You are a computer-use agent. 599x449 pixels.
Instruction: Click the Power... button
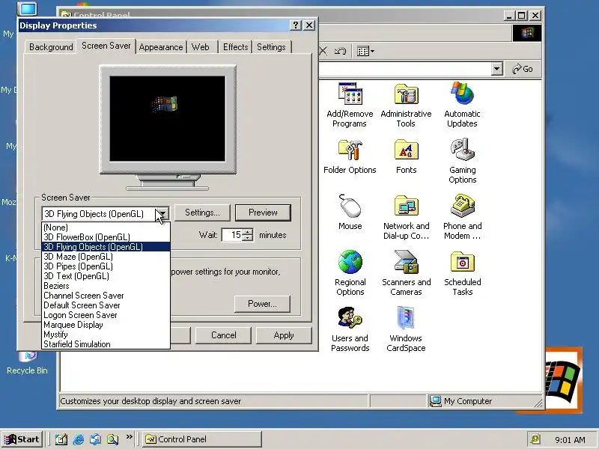262,304
